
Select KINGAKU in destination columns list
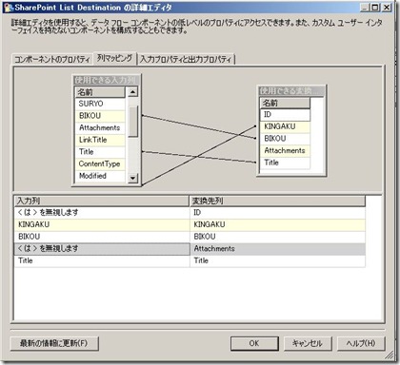[285, 126]
